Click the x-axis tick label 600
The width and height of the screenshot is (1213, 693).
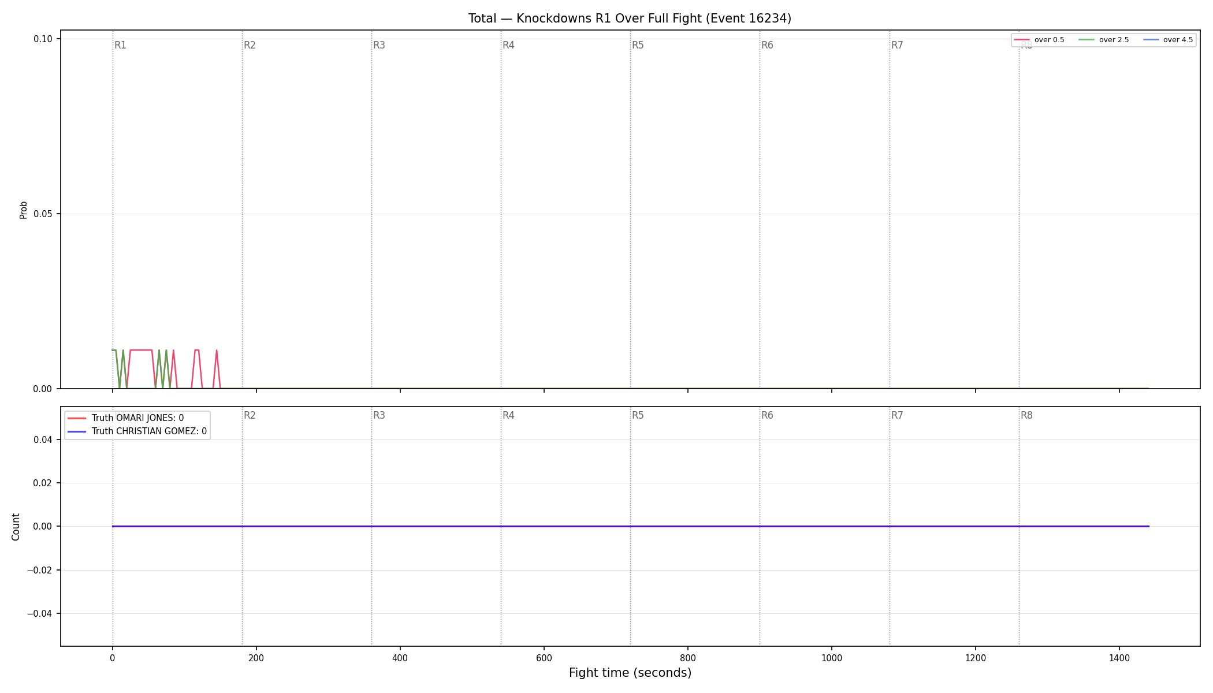pos(544,658)
